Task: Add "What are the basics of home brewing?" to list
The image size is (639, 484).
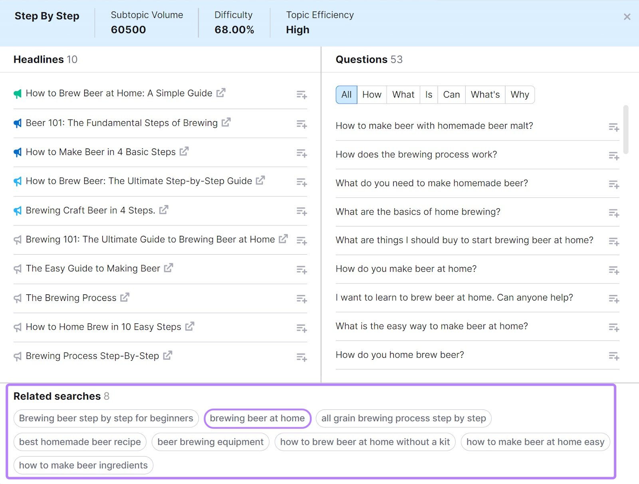Action: pos(614,213)
